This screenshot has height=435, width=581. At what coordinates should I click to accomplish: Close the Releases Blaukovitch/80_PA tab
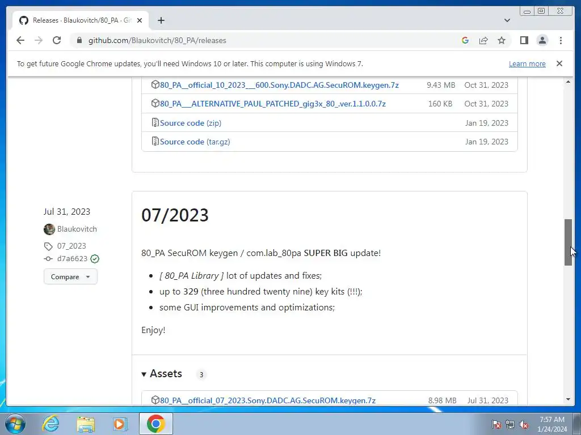point(140,20)
